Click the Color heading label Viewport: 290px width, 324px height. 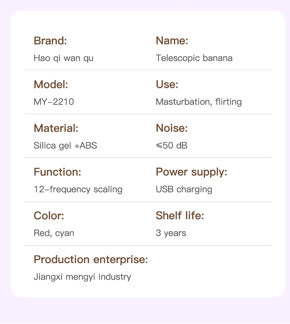[49, 216]
